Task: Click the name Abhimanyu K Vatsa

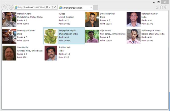Action: tap(151, 31)
